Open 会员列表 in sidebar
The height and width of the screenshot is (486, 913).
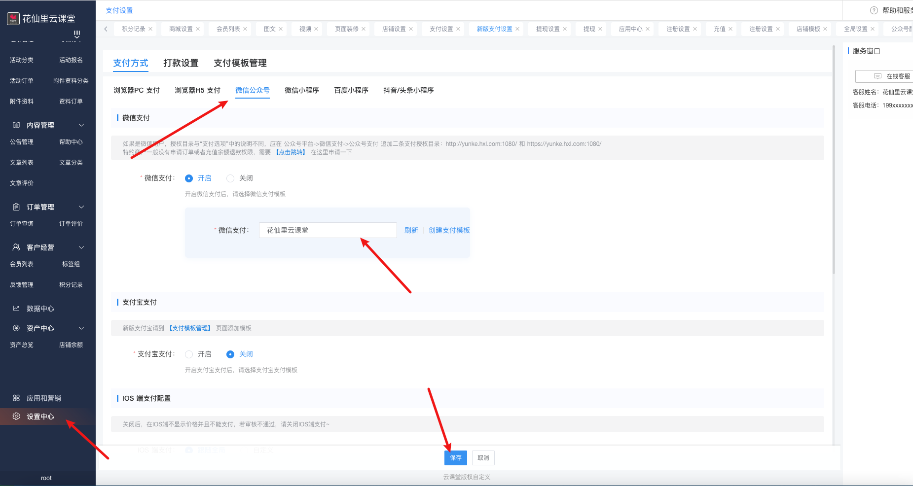pyautogui.click(x=22, y=264)
